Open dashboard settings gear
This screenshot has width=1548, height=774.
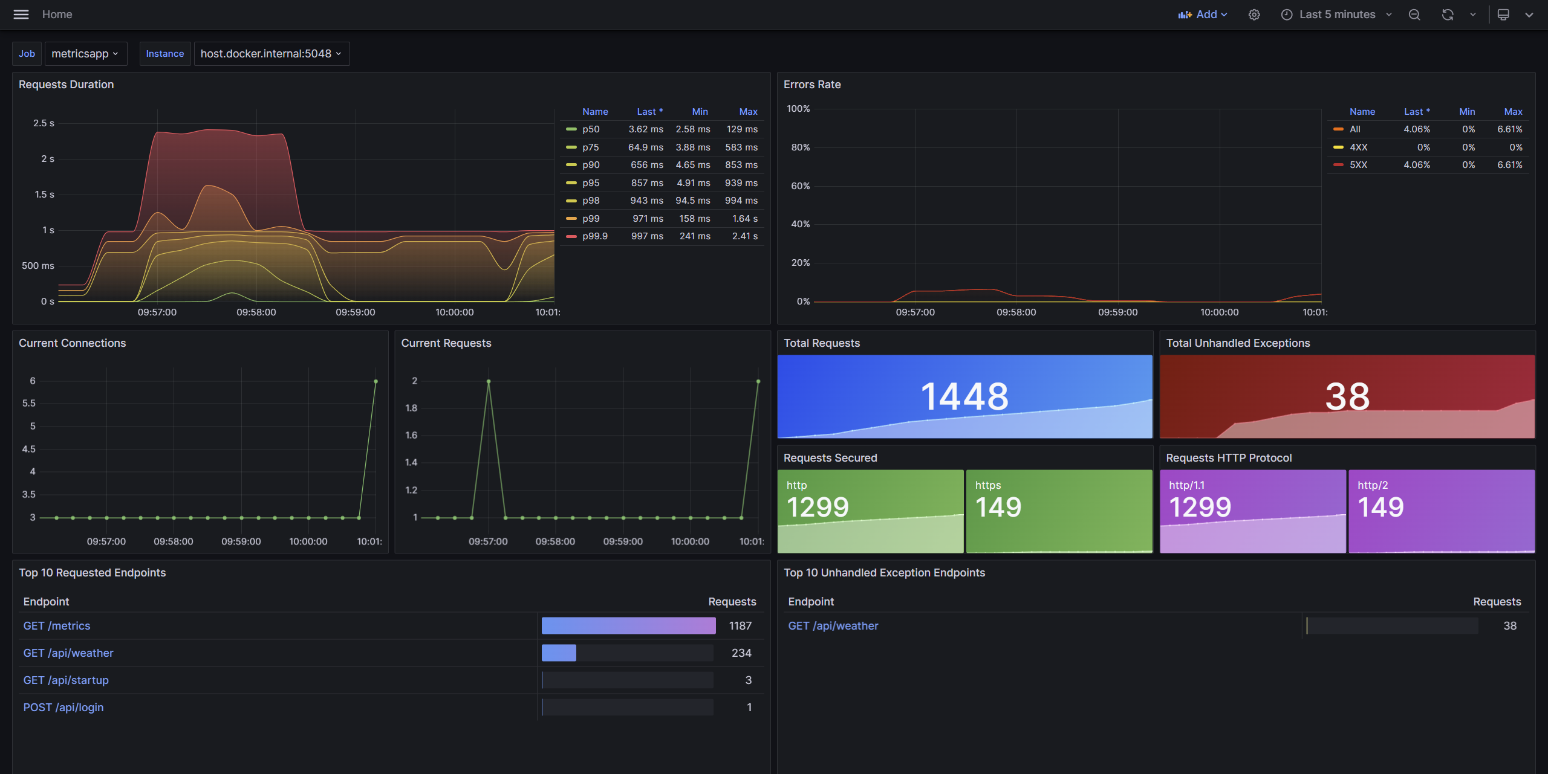(1254, 15)
